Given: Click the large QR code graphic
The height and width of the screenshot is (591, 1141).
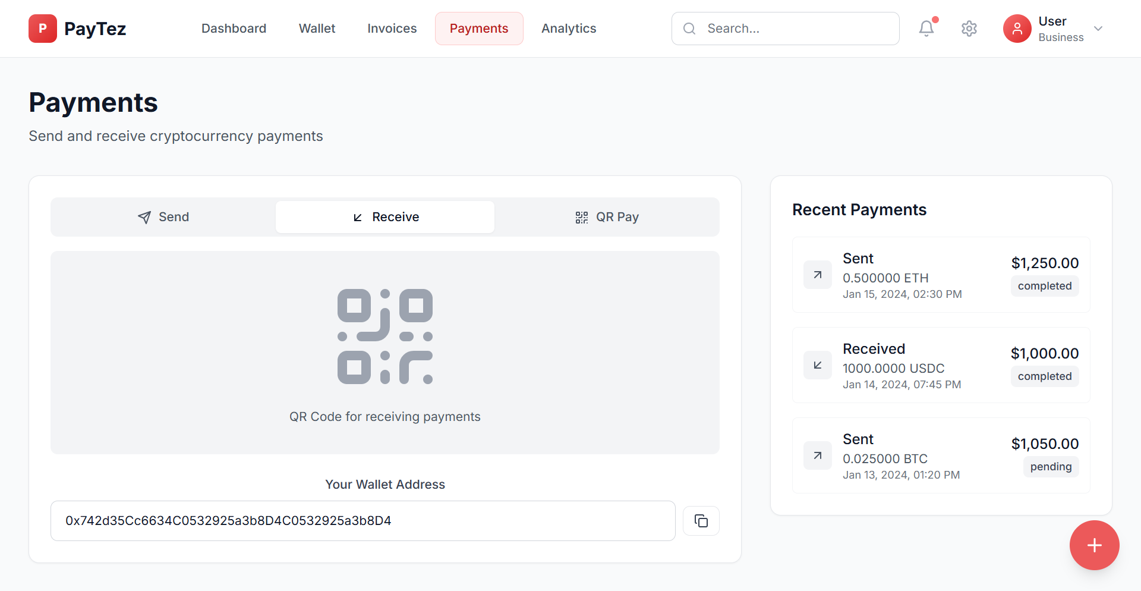Looking at the screenshot, I should [385, 337].
